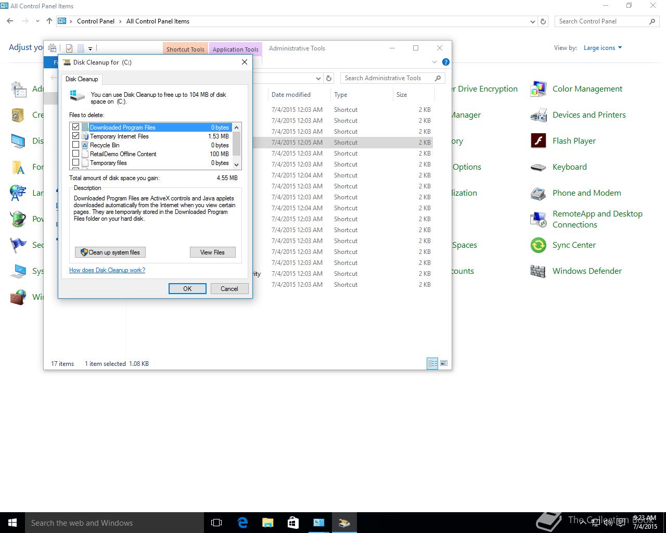Click the Search the web and Windows box

[114, 523]
